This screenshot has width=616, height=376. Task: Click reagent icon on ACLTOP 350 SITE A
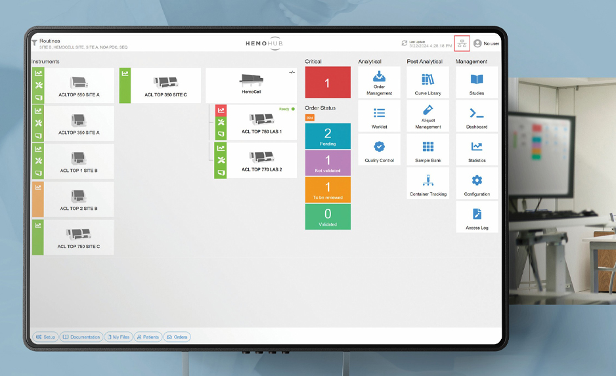click(39, 136)
